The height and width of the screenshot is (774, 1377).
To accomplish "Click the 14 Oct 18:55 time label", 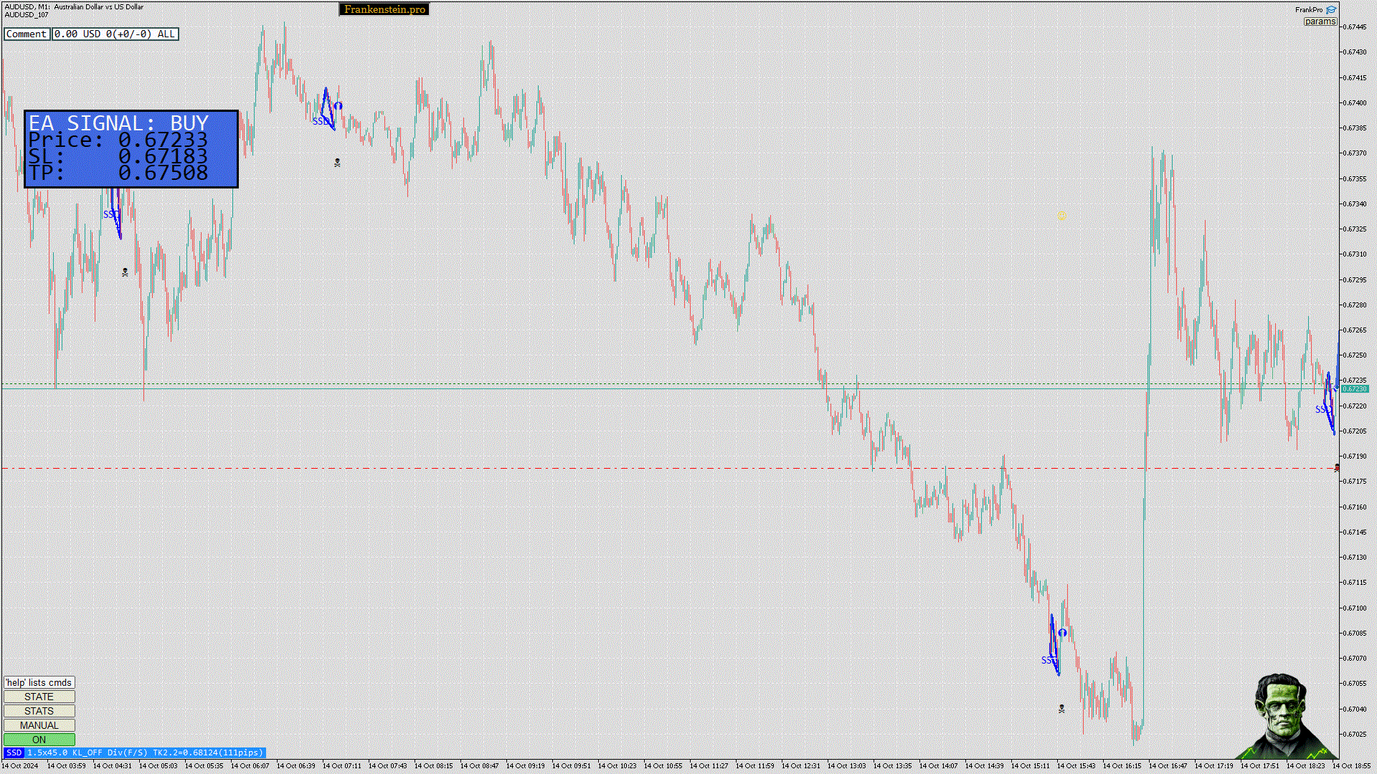I will (x=1352, y=765).
